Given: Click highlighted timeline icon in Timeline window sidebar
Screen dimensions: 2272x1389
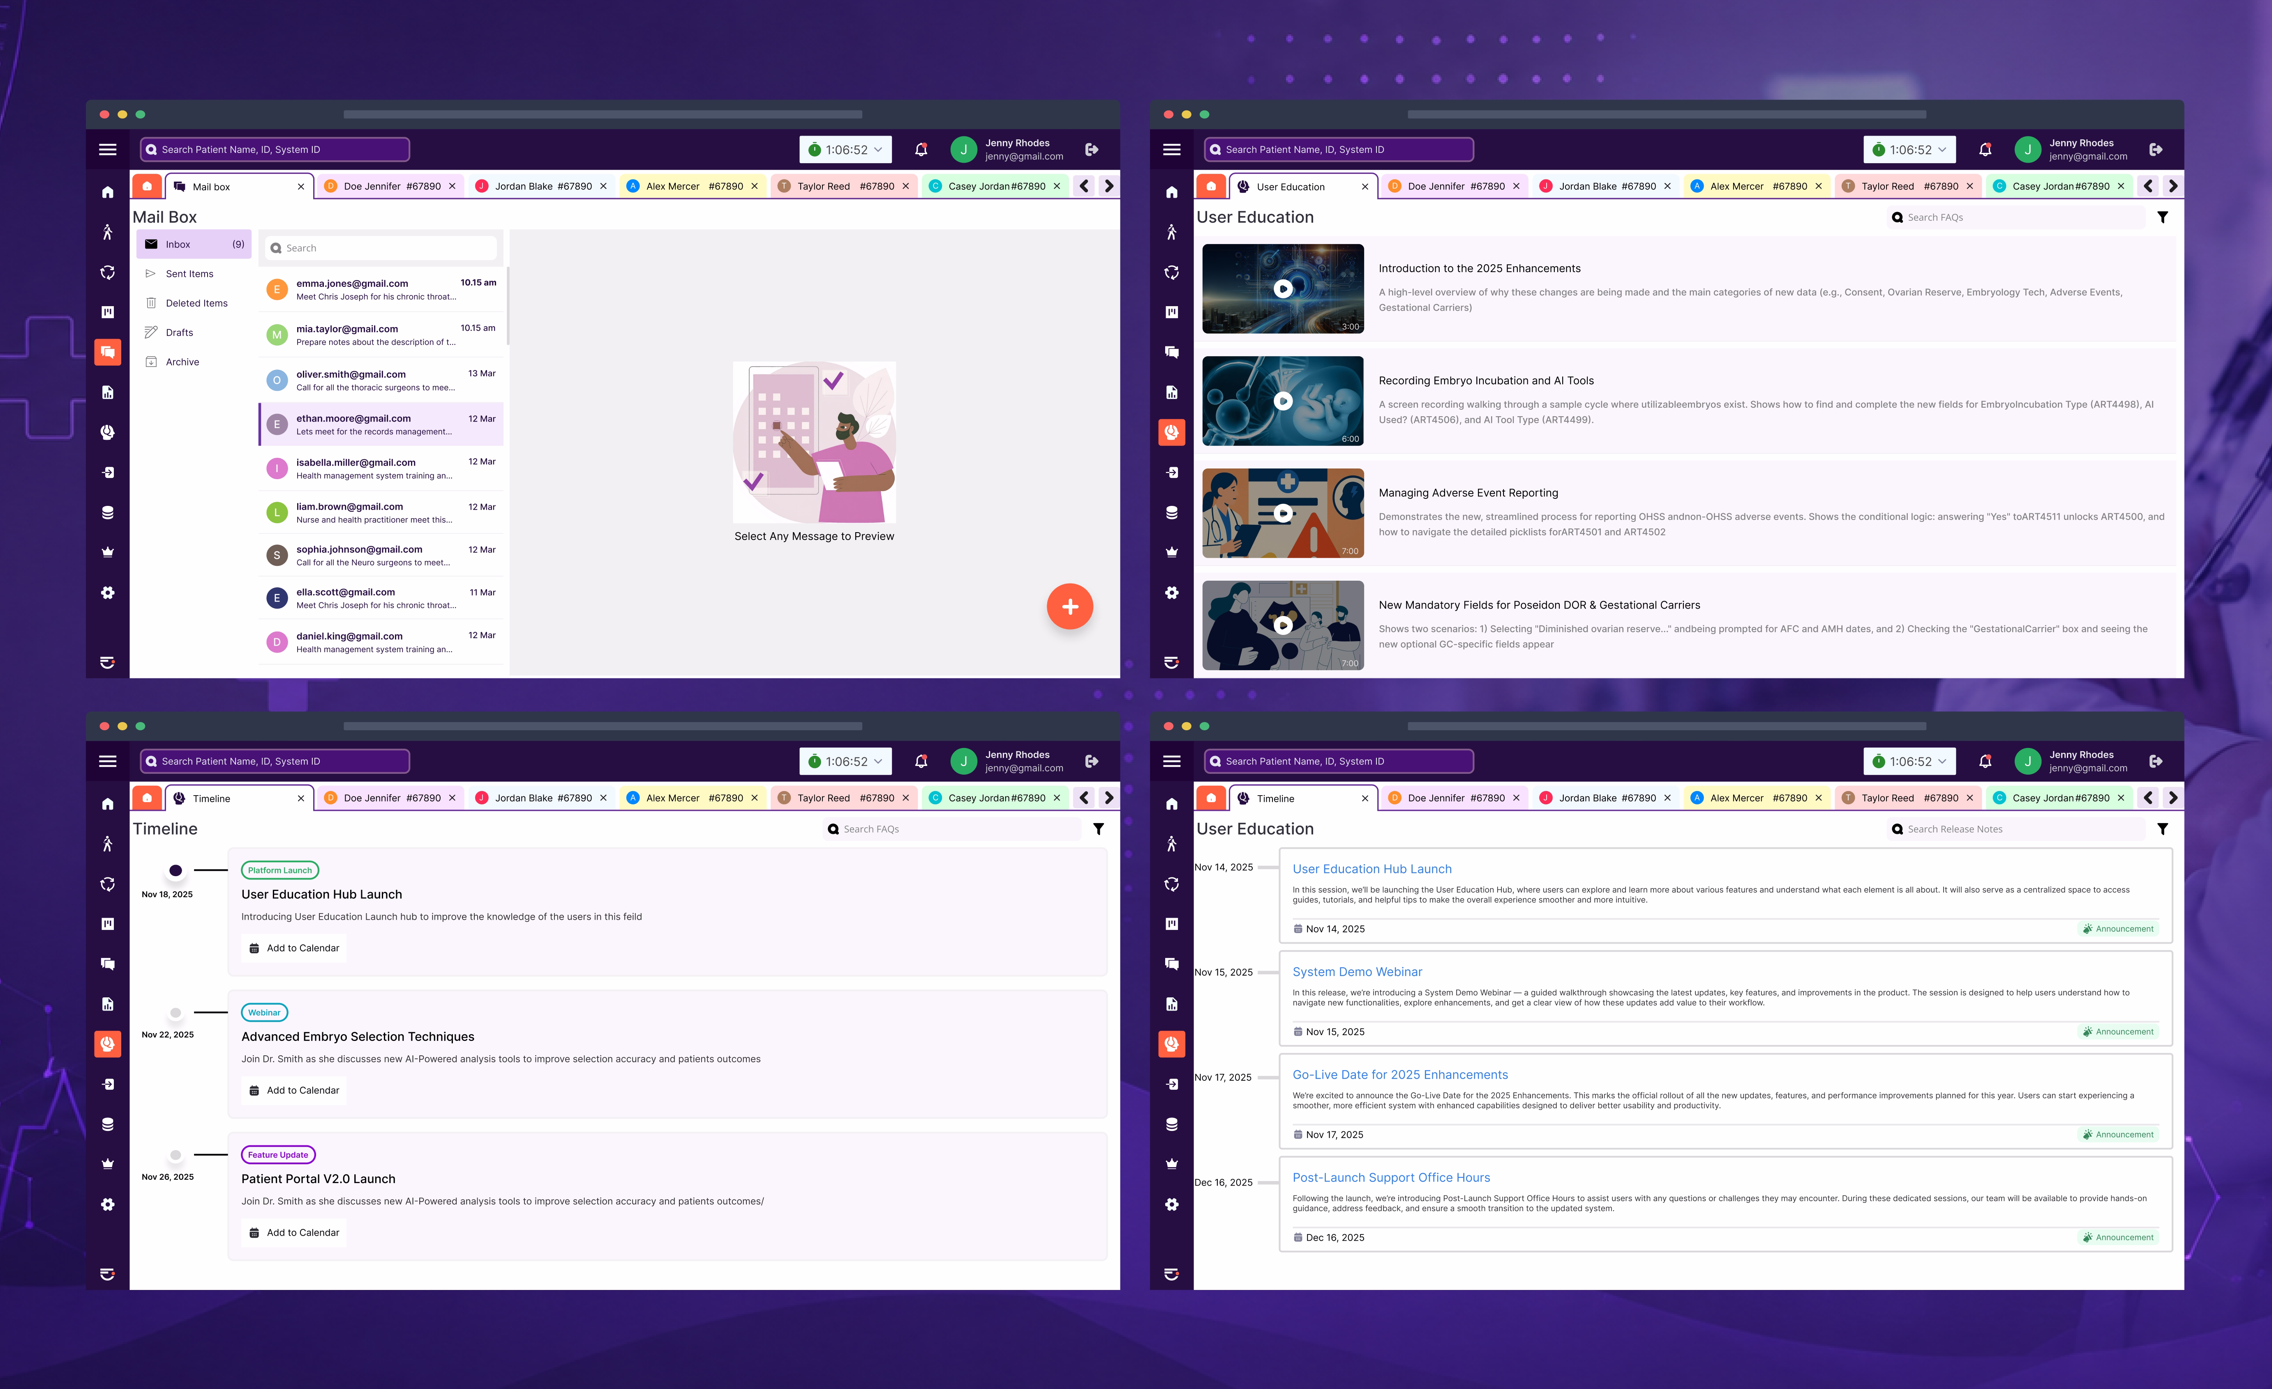Looking at the screenshot, I should pyautogui.click(x=108, y=1044).
